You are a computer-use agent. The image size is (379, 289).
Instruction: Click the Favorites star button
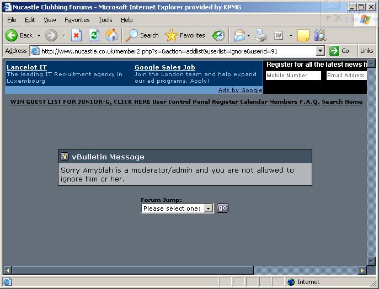click(x=186, y=35)
